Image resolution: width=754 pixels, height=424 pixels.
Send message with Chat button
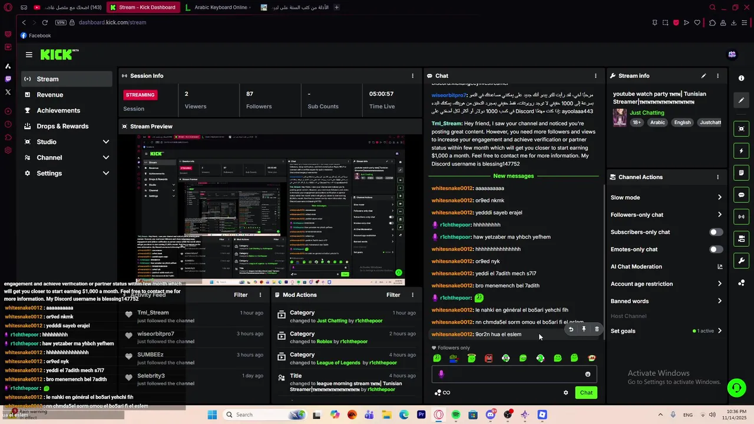(x=586, y=393)
